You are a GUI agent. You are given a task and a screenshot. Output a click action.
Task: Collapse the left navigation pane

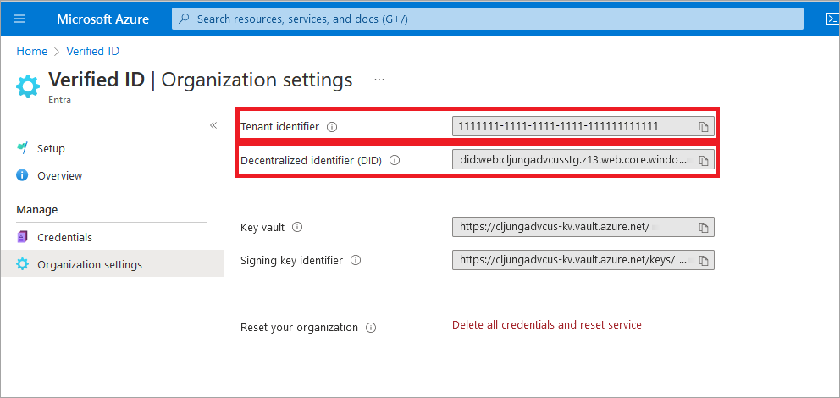tap(213, 125)
